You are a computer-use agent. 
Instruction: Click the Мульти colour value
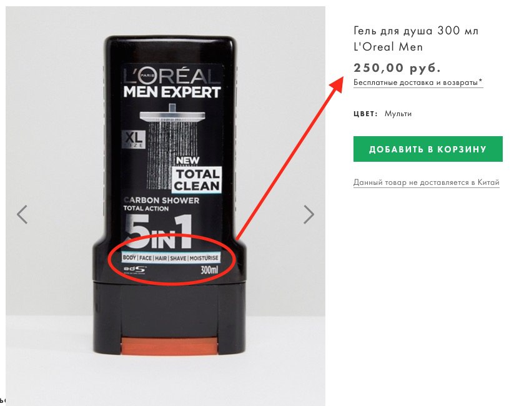click(x=398, y=114)
